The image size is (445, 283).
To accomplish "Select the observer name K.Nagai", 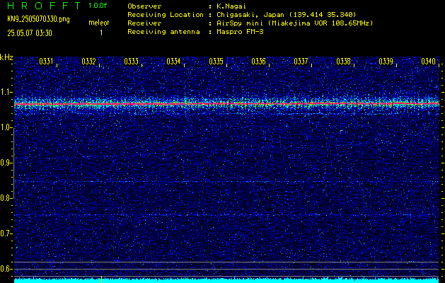I will [231, 6].
